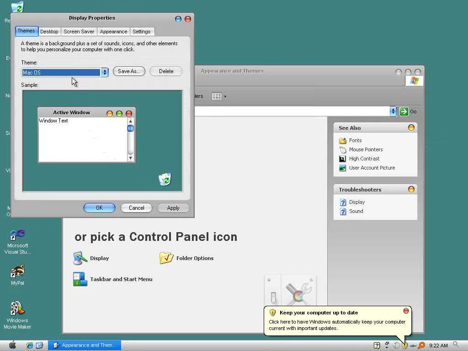
Task: Click the gray search magnifier at taskbar end
Action: point(456,345)
